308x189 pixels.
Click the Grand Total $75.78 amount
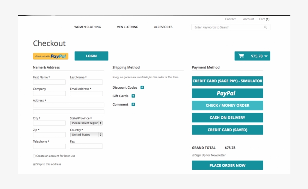(230, 148)
